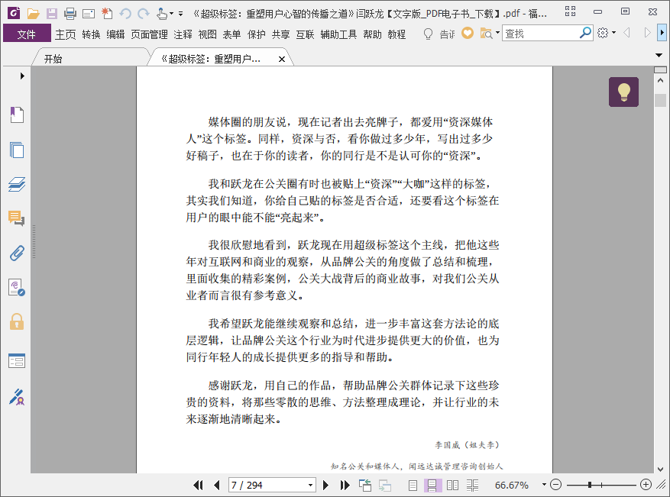Click the orange heart favorites icon
This screenshot has height=497, width=670.
468,33
